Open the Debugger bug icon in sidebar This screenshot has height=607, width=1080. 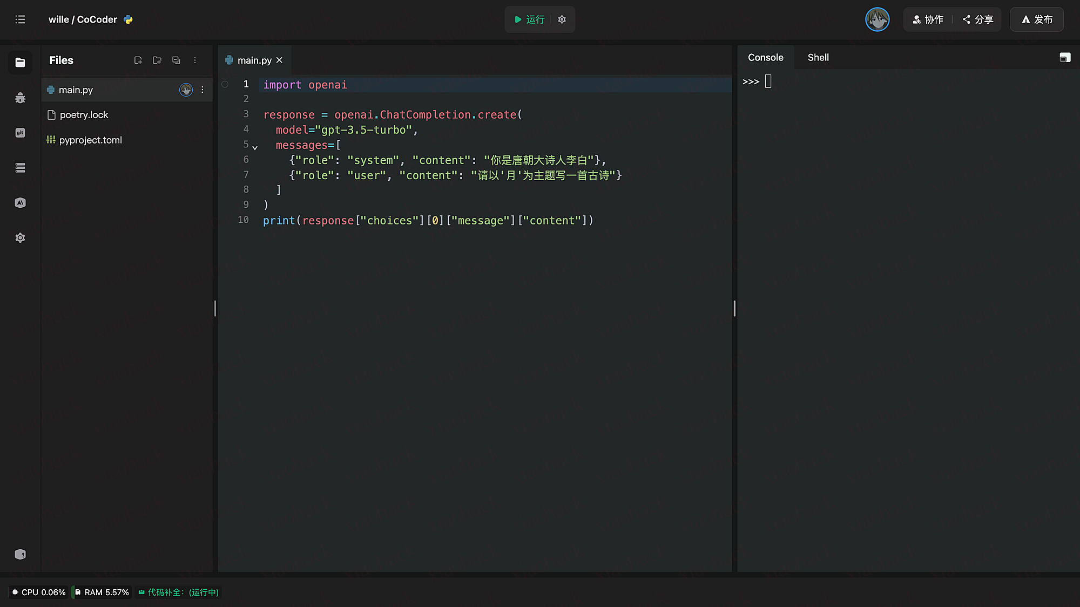coord(20,98)
